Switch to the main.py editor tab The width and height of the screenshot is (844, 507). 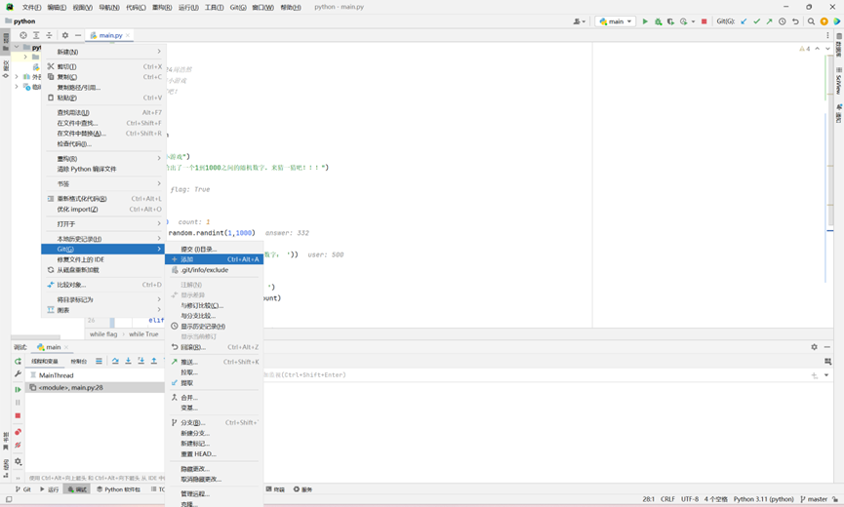pos(109,35)
